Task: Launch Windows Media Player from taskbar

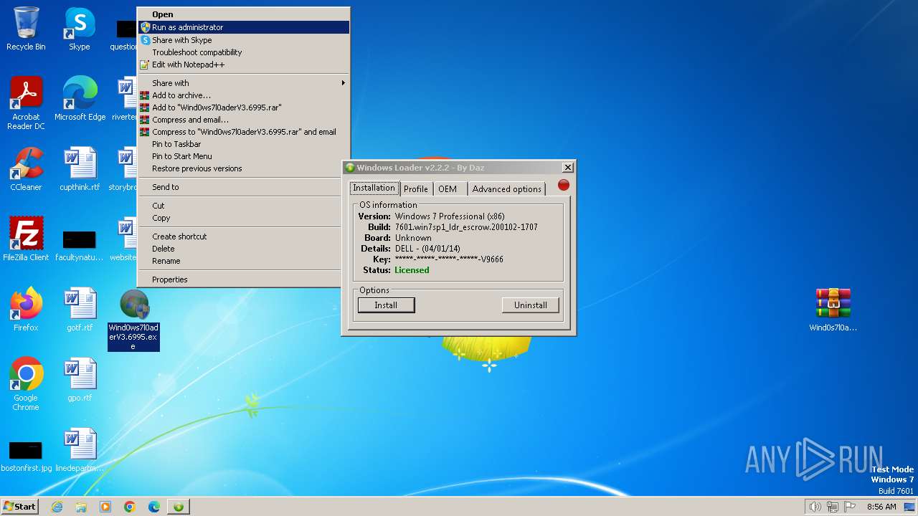Action: [105, 507]
